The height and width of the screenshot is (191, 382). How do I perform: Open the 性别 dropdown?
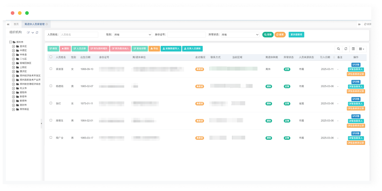133,35
